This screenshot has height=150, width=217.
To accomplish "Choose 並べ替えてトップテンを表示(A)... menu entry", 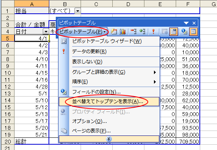I will pyautogui.click(x=109, y=102).
